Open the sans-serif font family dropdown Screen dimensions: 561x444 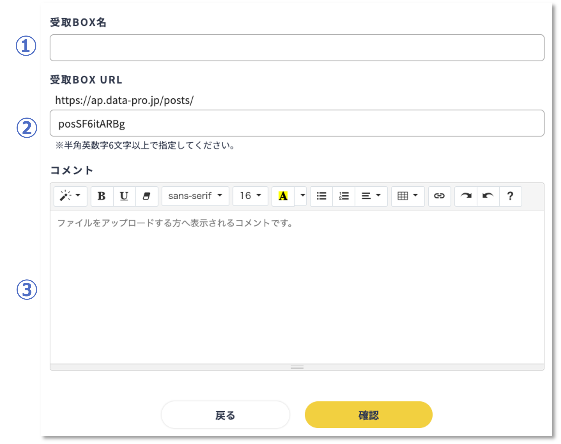pos(195,196)
